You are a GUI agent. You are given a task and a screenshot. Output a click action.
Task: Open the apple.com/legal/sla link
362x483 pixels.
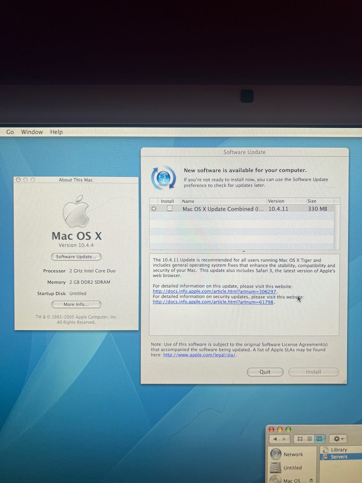pos(199,355)
